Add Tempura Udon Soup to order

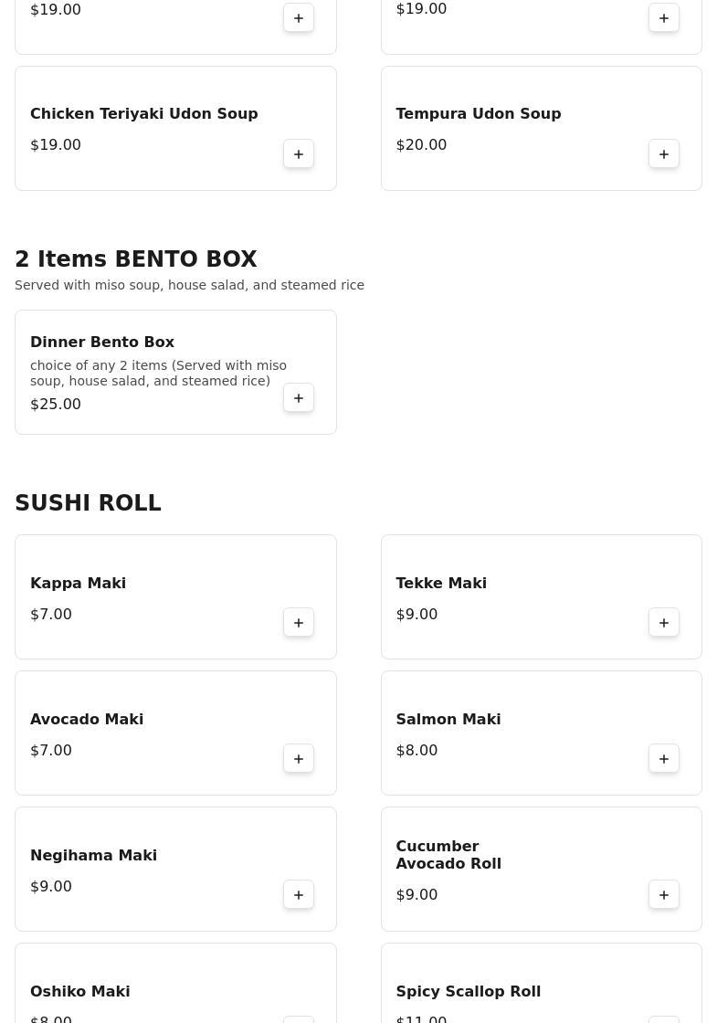pos(664,153)
